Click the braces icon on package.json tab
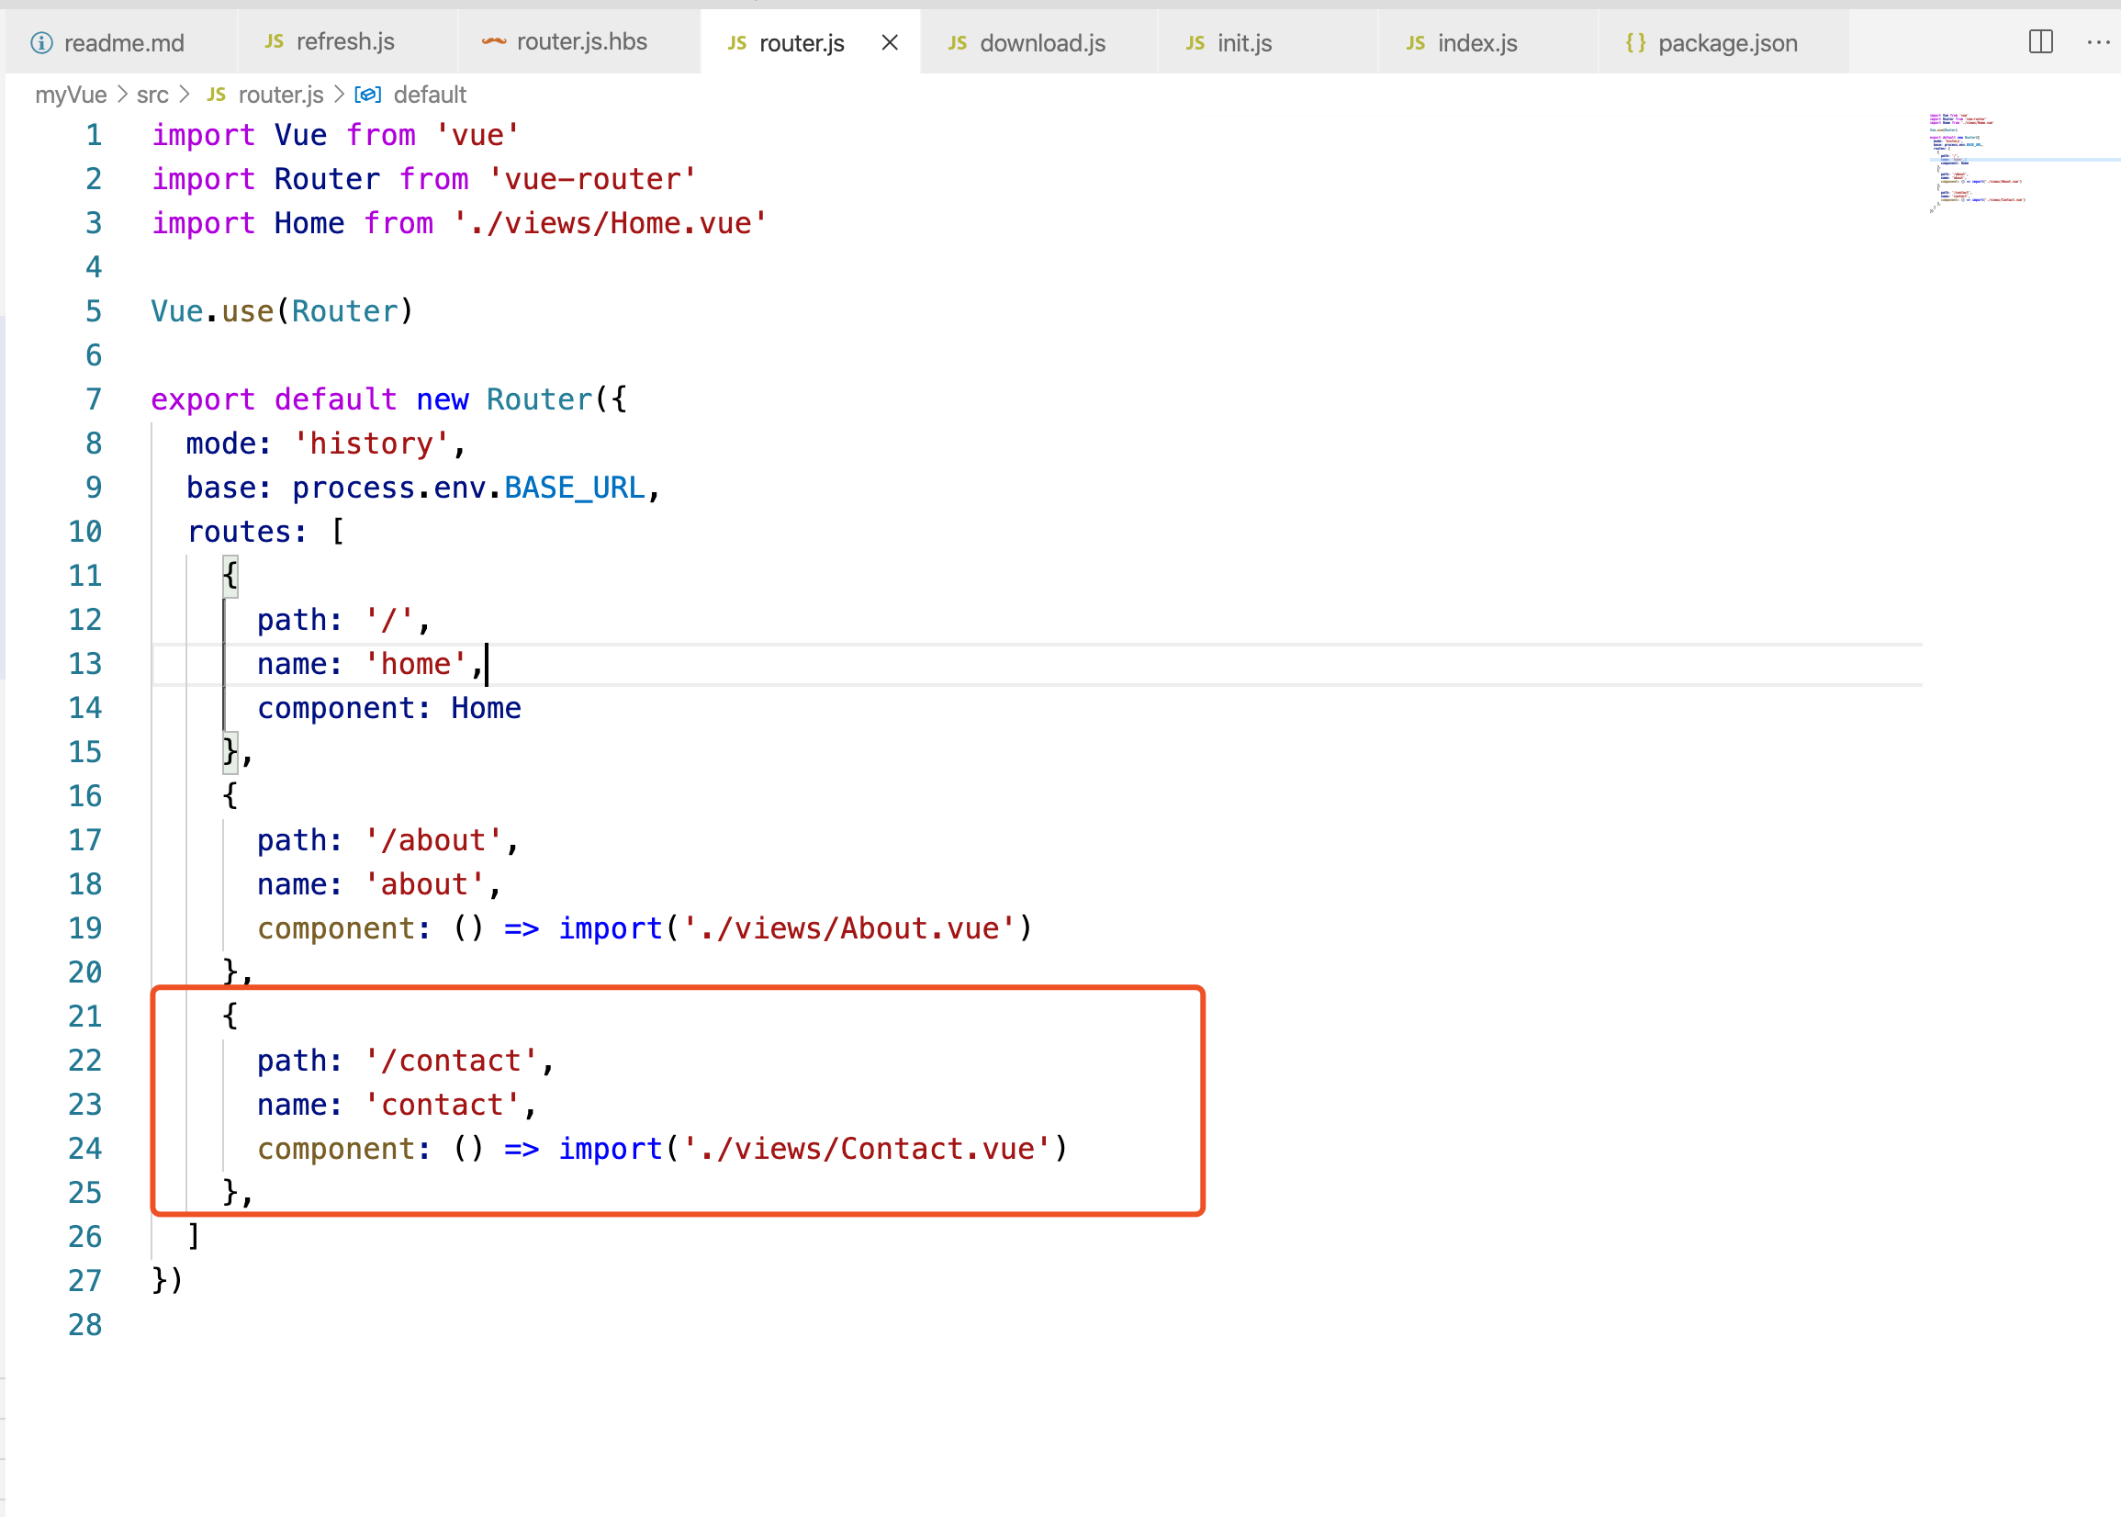2121x1517 pixels. click(x=1634, y=43)
